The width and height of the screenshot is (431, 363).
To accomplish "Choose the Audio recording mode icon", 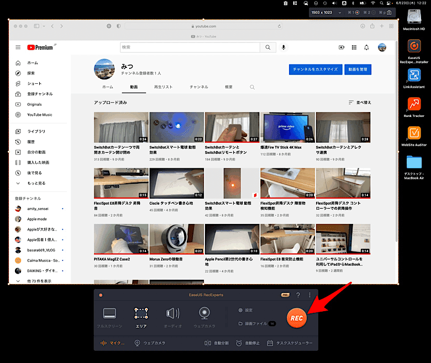I will 173,313.
